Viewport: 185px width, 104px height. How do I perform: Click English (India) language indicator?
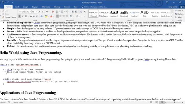[x=18, y=102]
